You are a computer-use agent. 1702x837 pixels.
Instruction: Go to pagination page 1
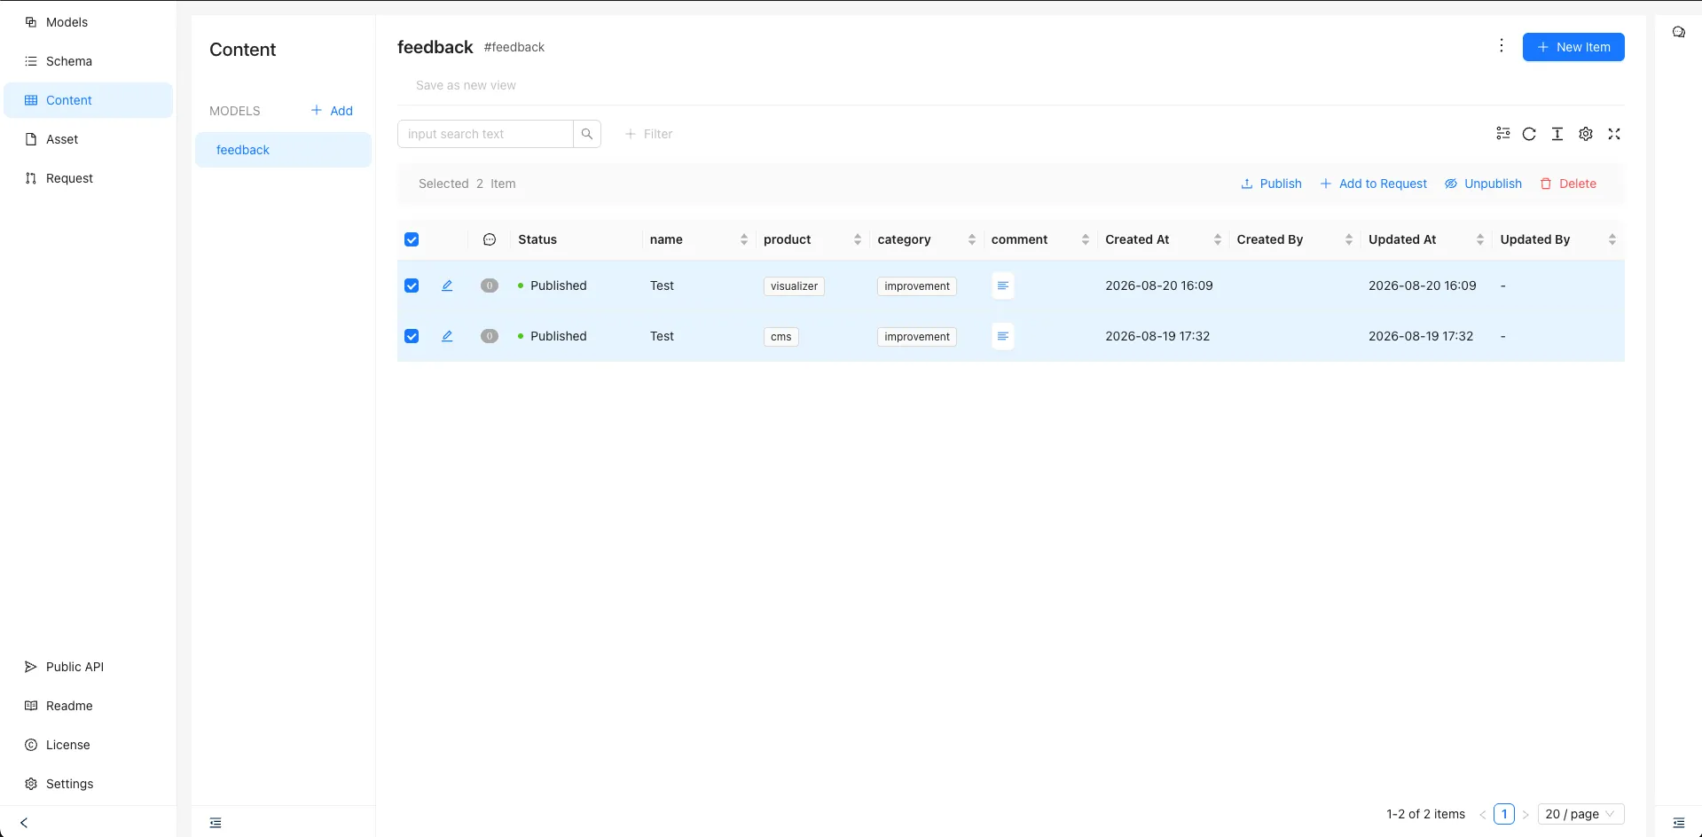tap(1504, 814)
